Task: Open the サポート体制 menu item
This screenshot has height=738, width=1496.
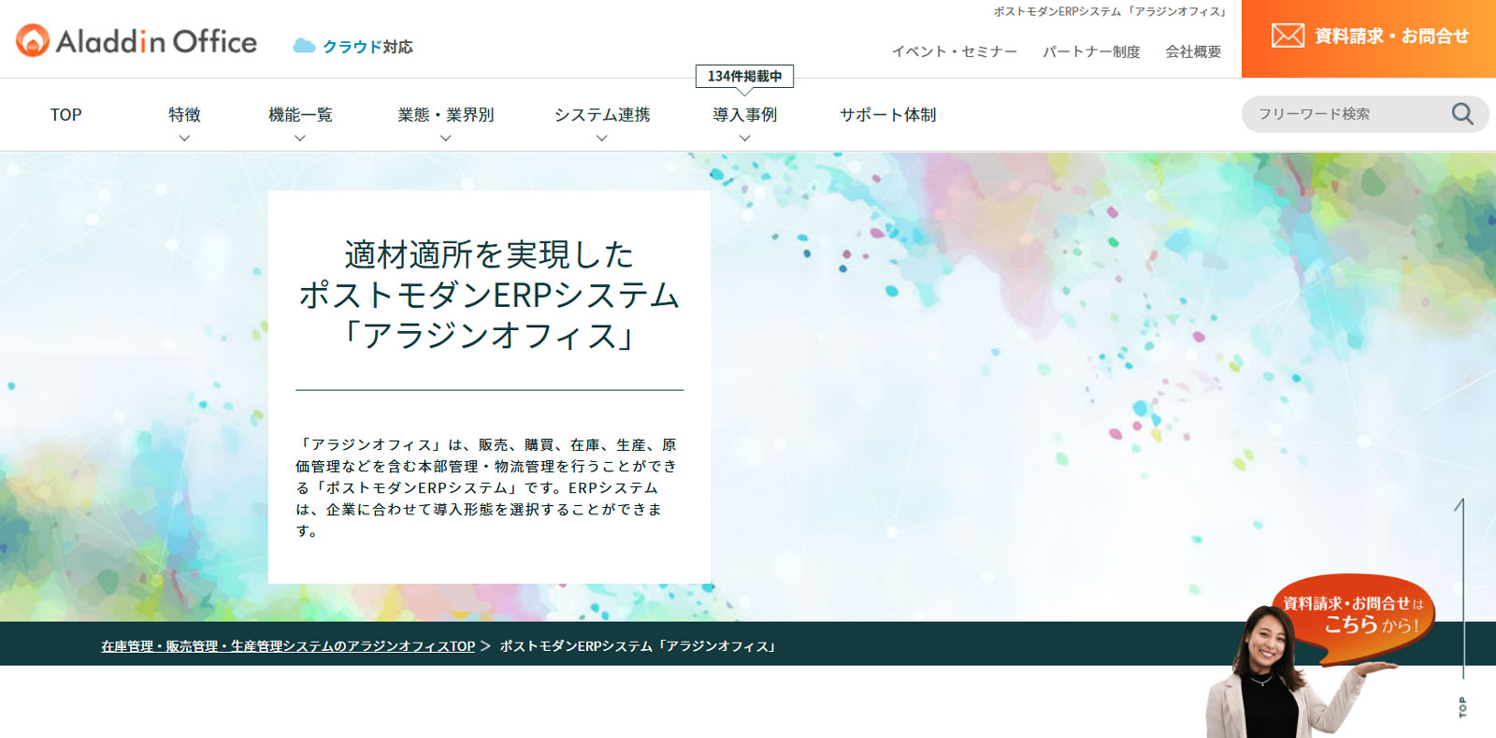Action: coord(887,115)
